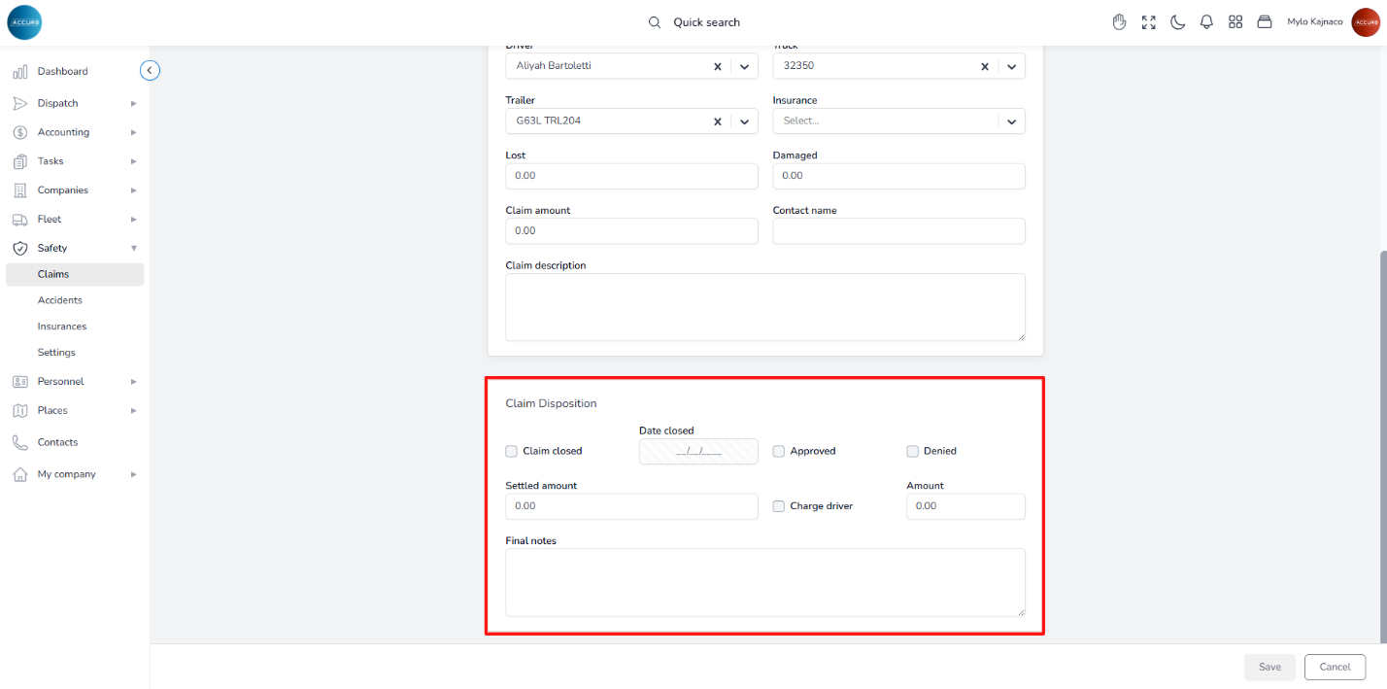
Task: Collapse the sidebar with arrow button
Action: (150, 70)
